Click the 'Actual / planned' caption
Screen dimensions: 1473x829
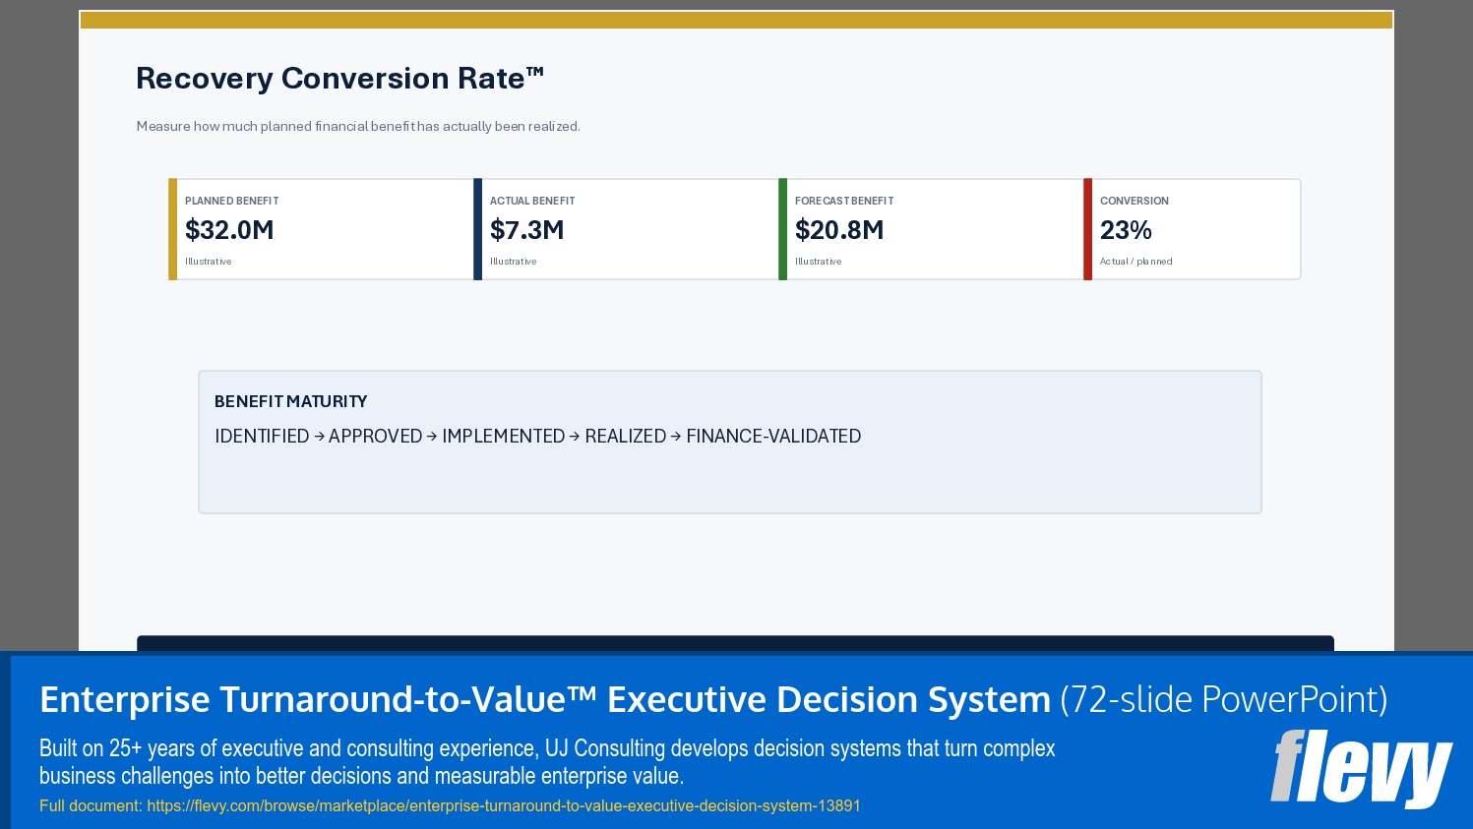1136,262
